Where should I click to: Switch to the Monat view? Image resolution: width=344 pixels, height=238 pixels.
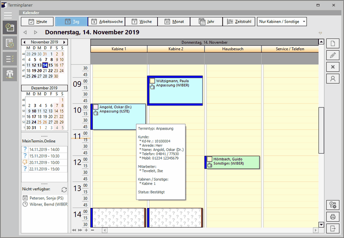[x=174, y=22]
